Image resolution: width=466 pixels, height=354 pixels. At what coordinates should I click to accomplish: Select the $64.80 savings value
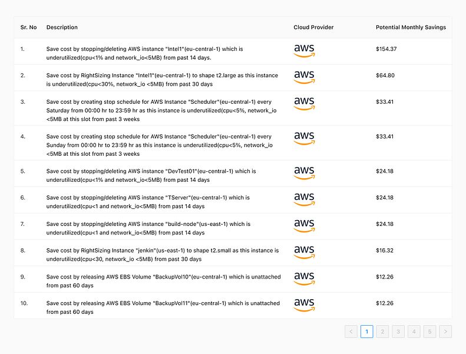[x=385, y=76]
